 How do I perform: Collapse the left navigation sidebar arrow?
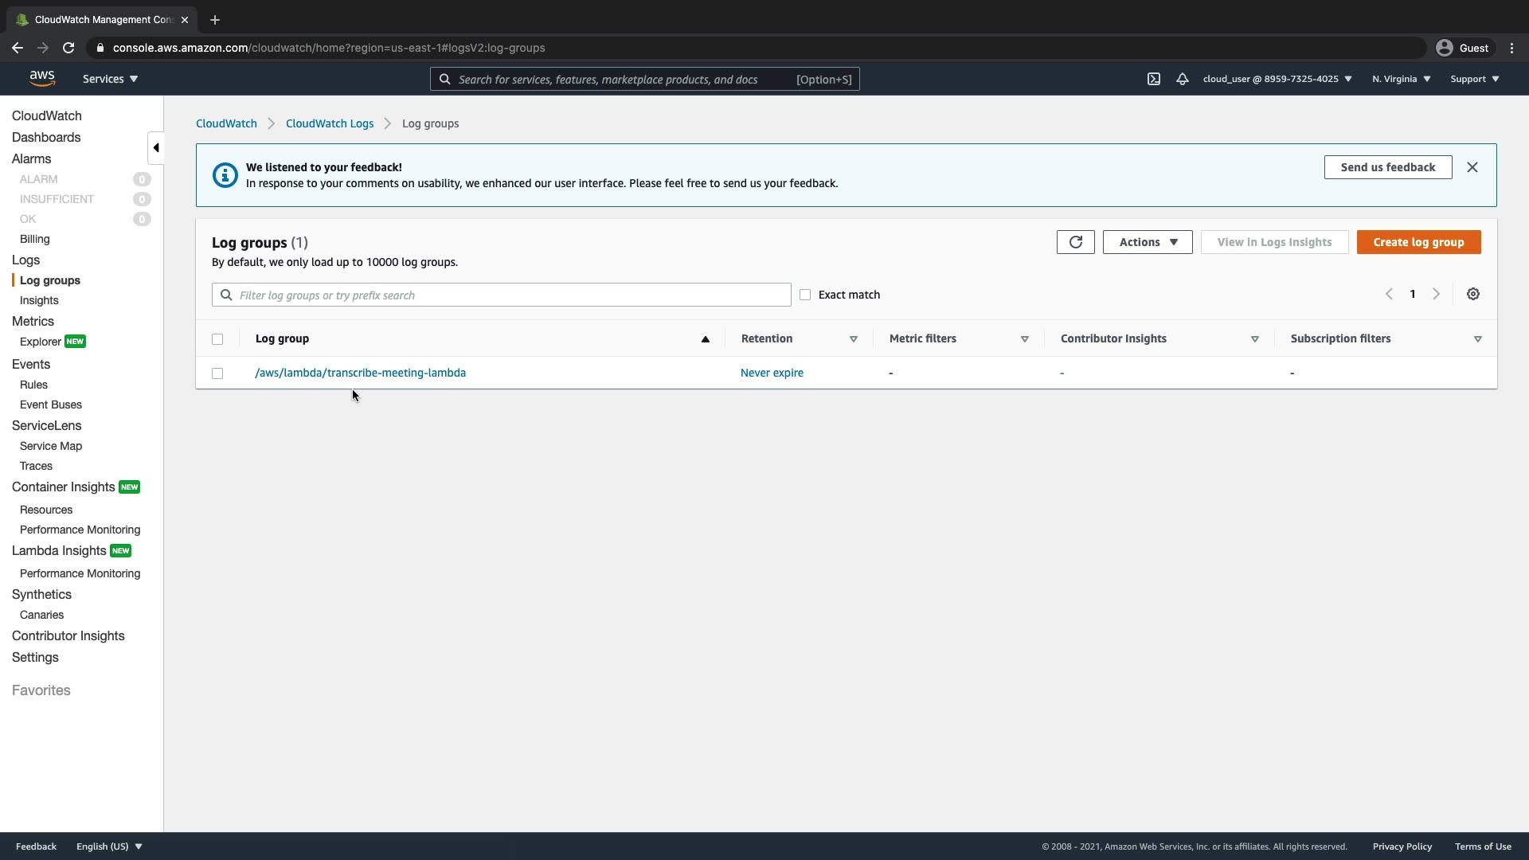(156, 147)
